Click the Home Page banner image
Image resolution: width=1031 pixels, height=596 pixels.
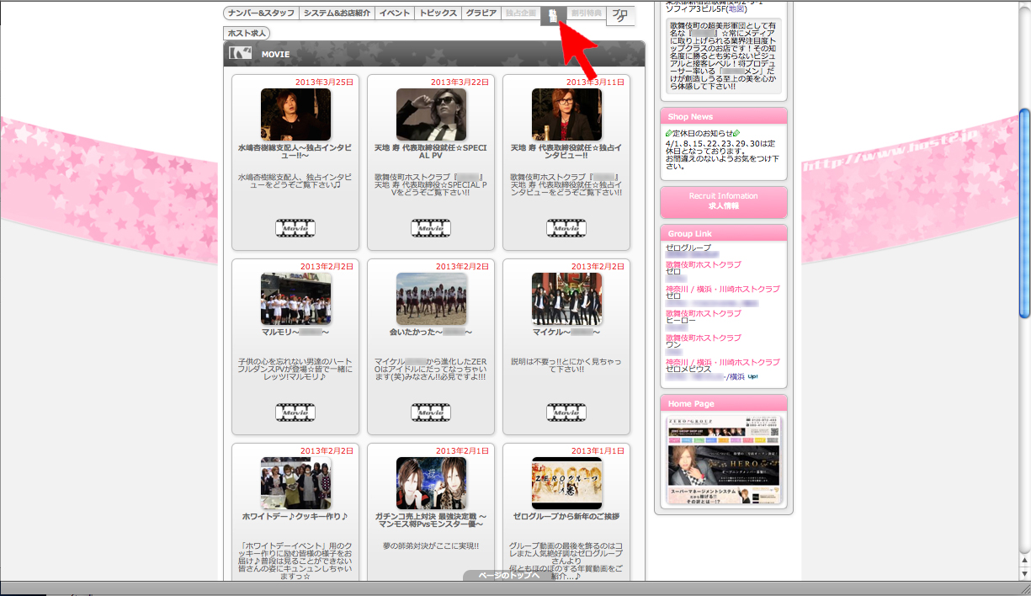[724, 460]
